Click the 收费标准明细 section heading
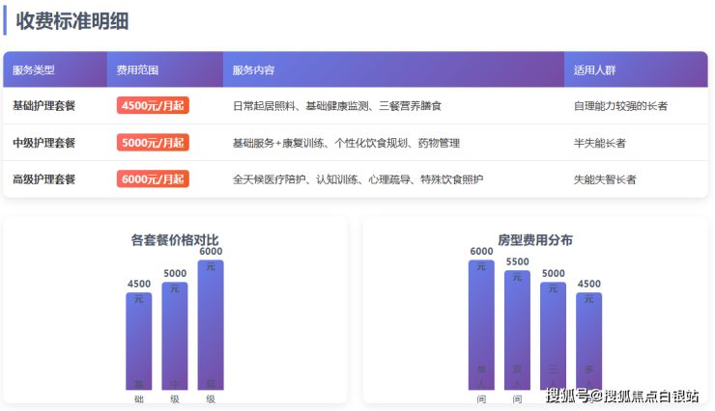Screen dimensions: 715x411 coord(72,20)
